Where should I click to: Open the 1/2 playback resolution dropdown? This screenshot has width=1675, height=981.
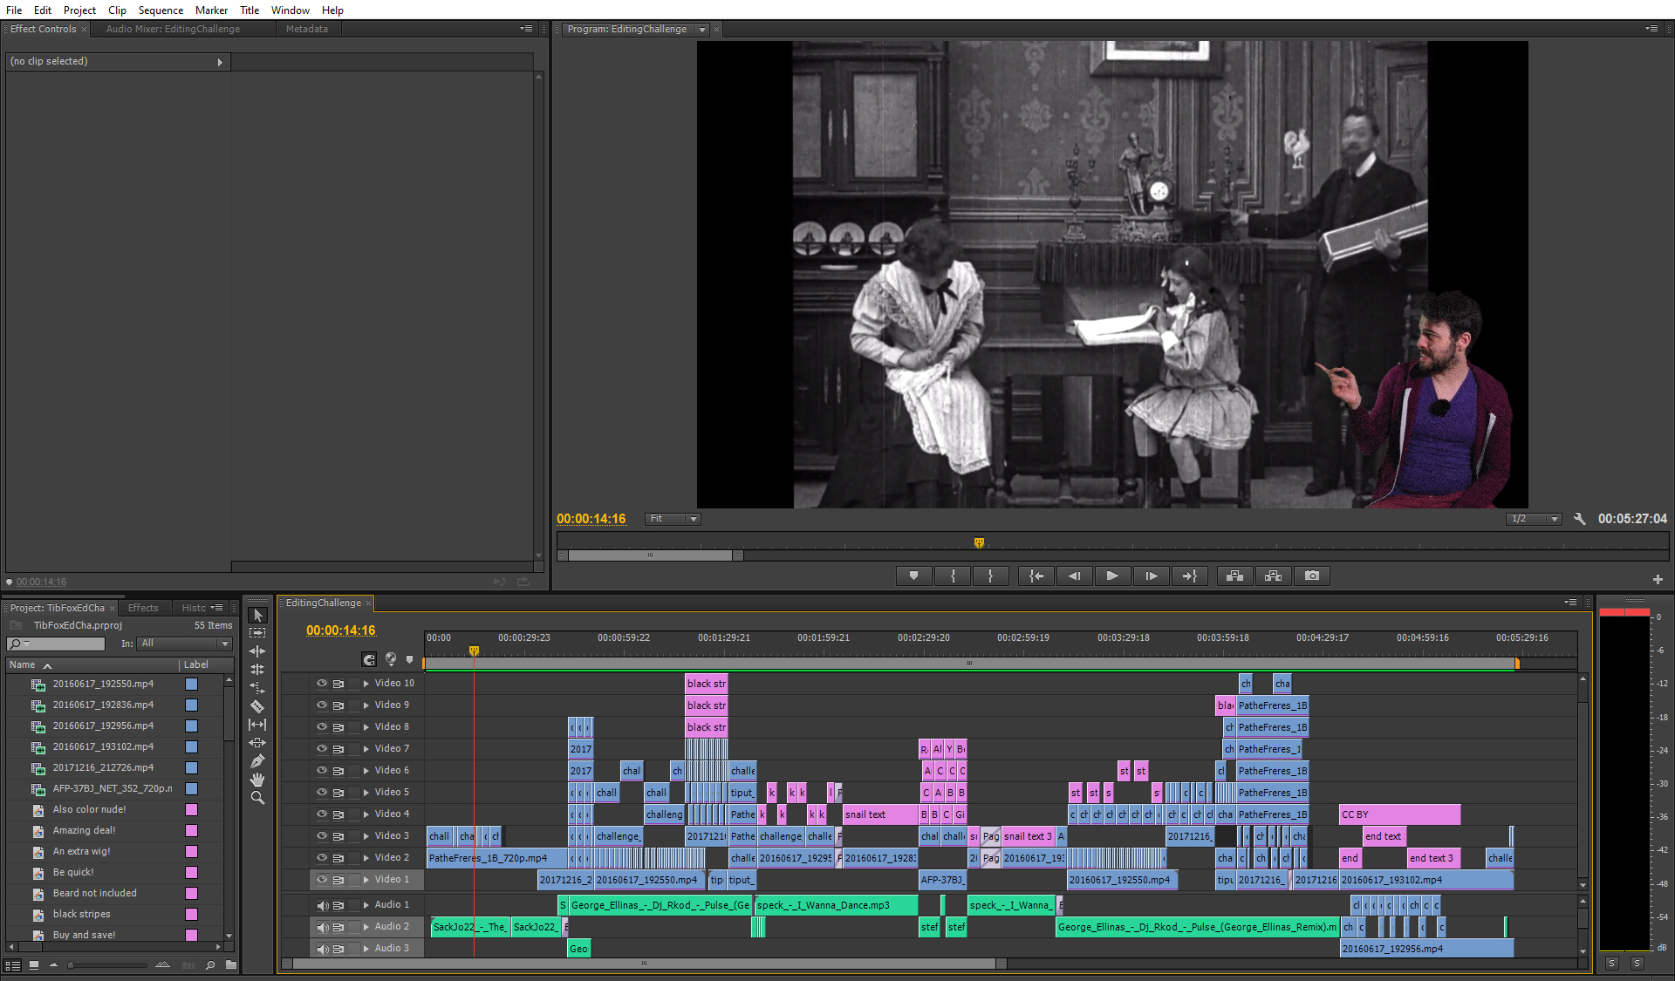[x=1534, y=519]
